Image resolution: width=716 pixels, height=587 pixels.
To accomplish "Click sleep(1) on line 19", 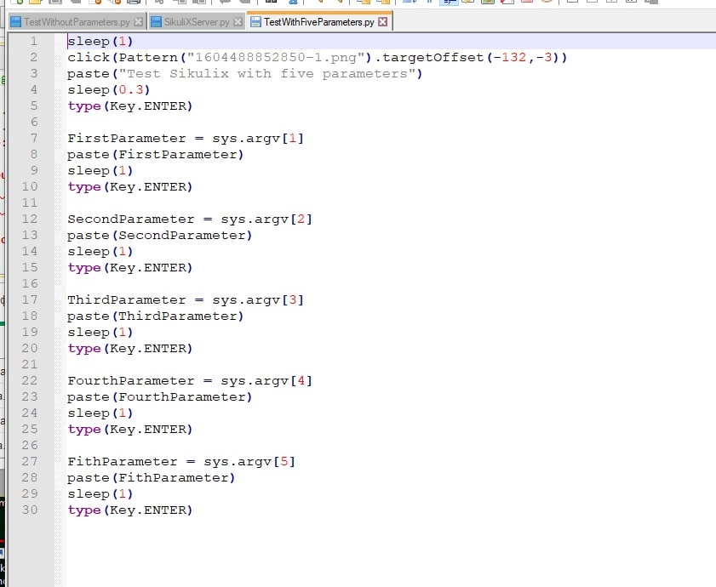I will tap(100, 333).
